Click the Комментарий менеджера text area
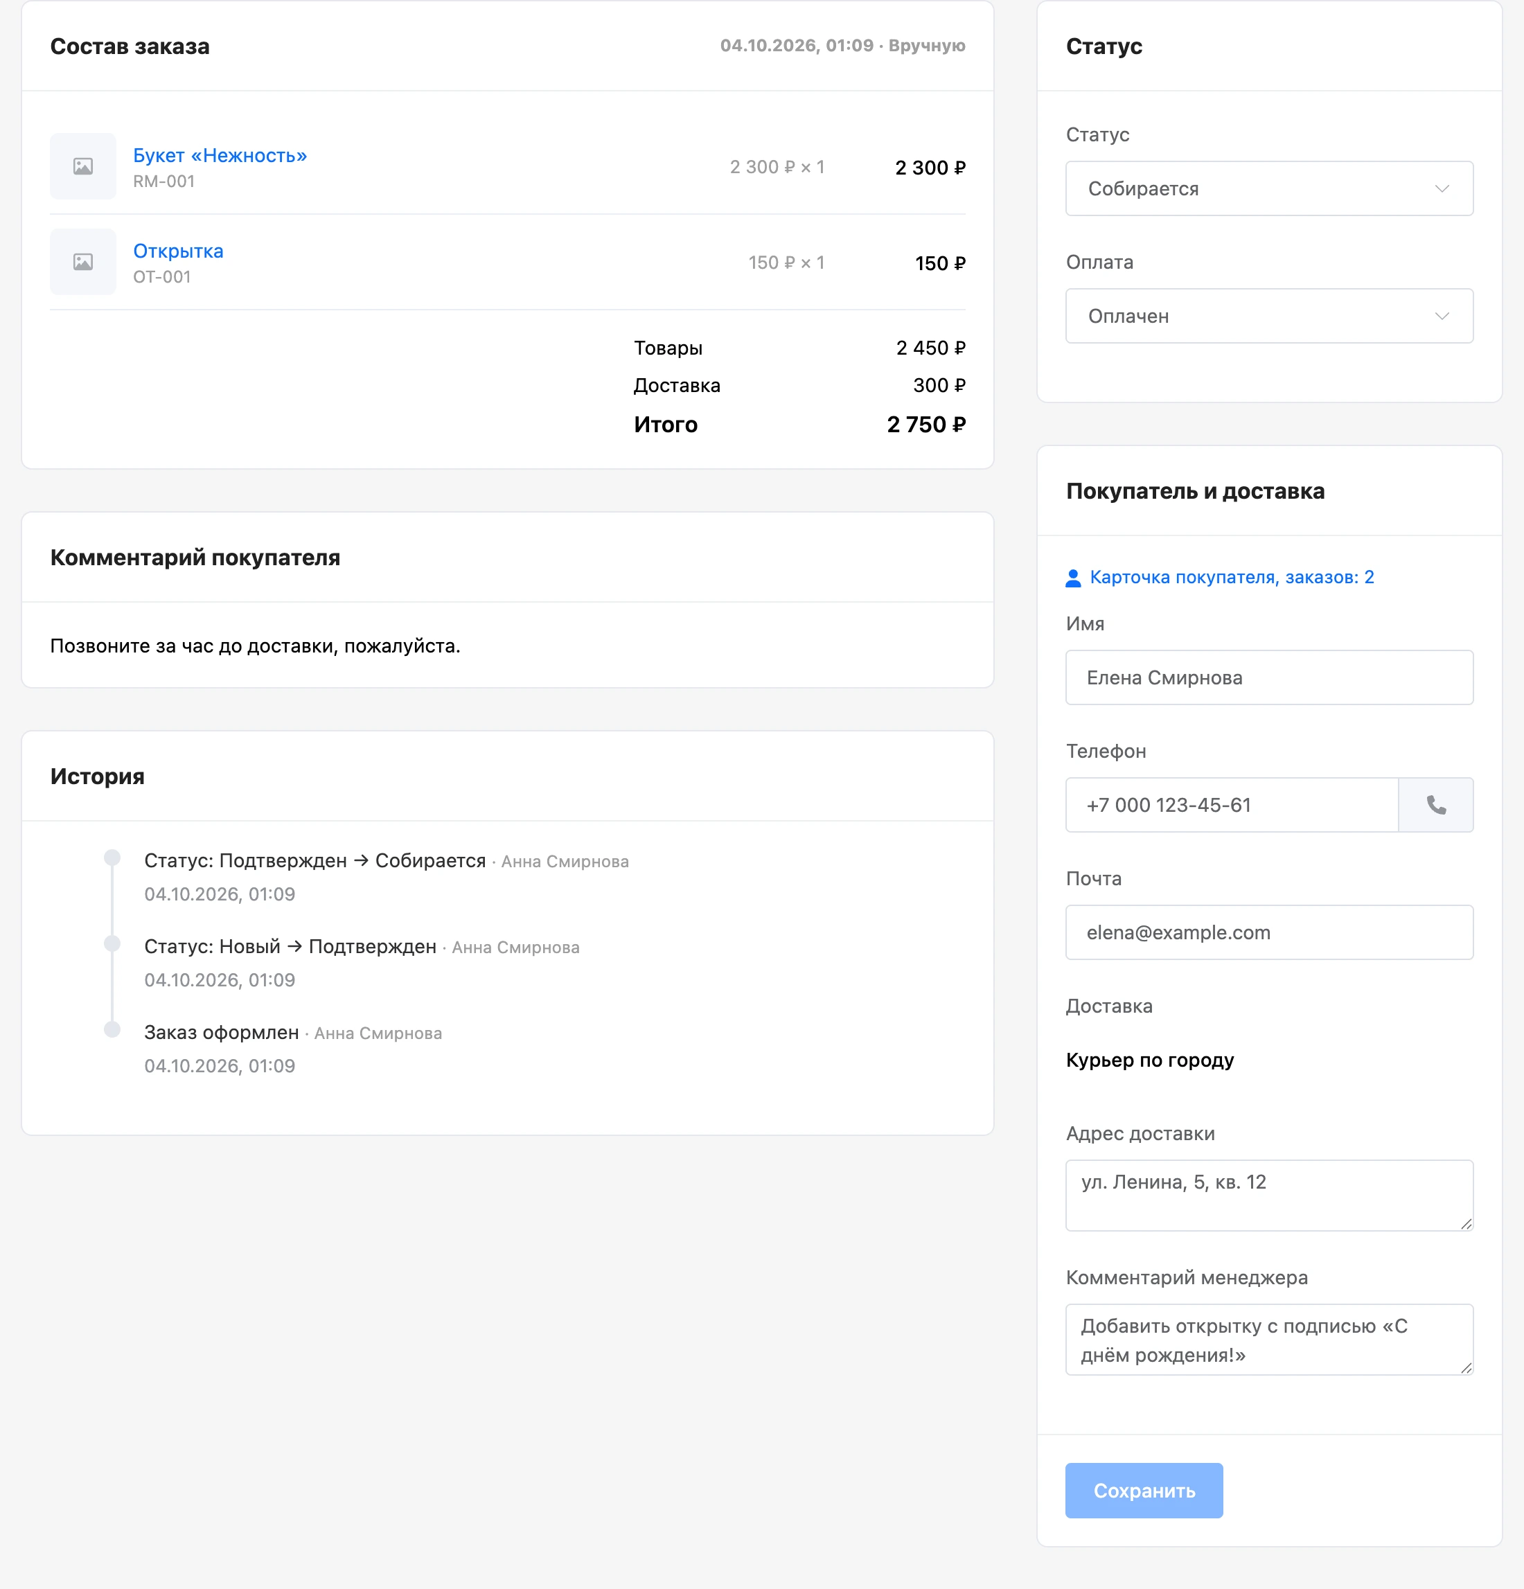The image size is (1524, 1589). coord(1270,1340)
